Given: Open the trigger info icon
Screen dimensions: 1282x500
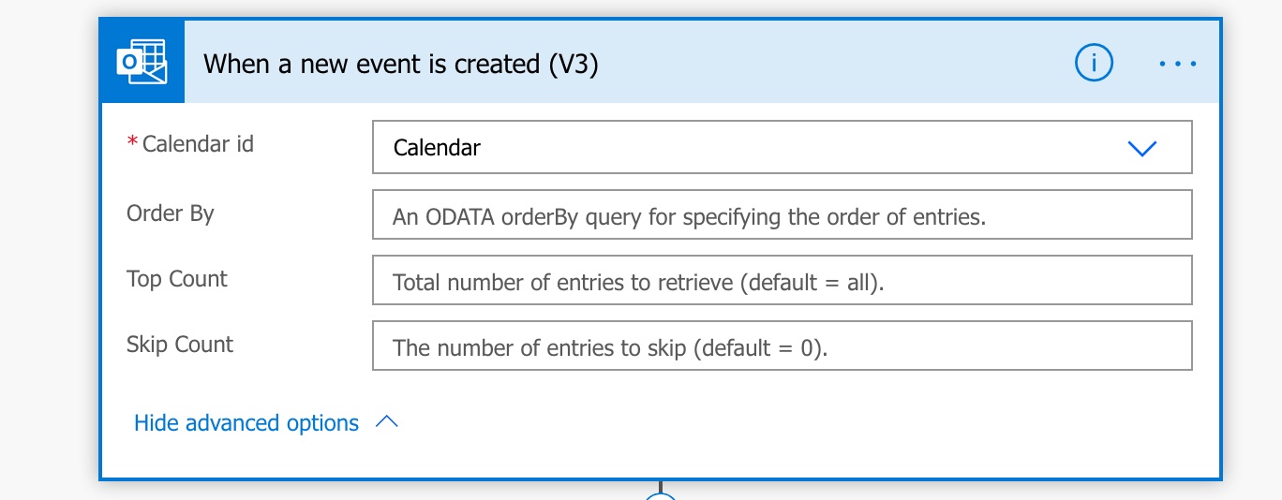Looking at the screenshot, I should click(x=1093, y=64).
